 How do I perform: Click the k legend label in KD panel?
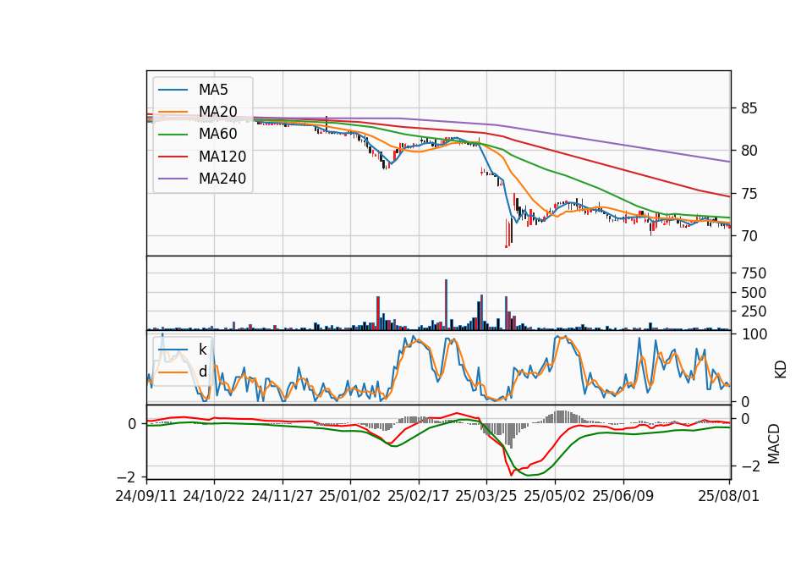[x=202, y=350]
